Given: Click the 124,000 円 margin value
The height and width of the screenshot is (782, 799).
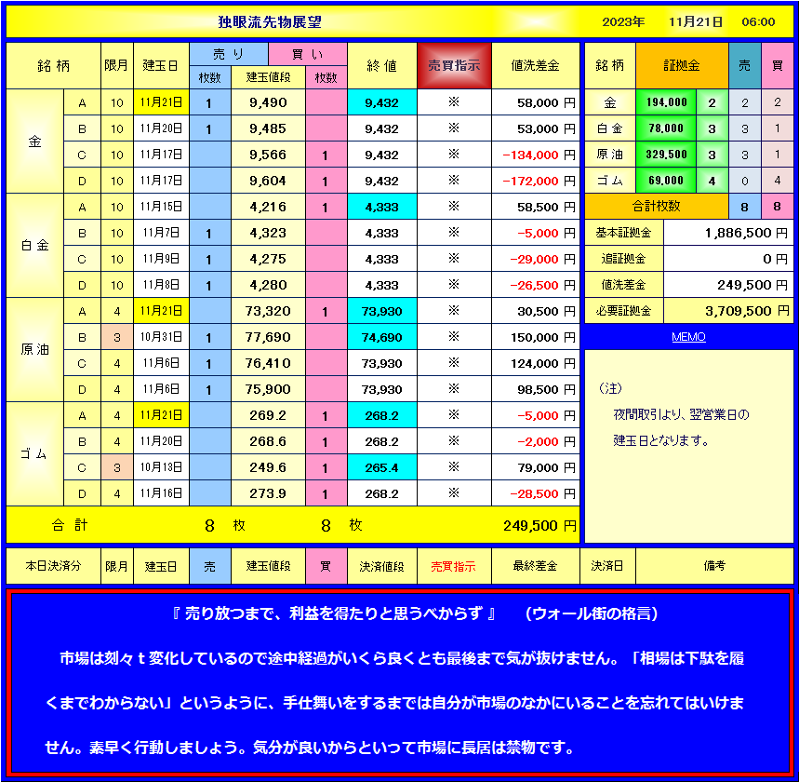Looking at the screenshot, I should [x=536, y=363].
